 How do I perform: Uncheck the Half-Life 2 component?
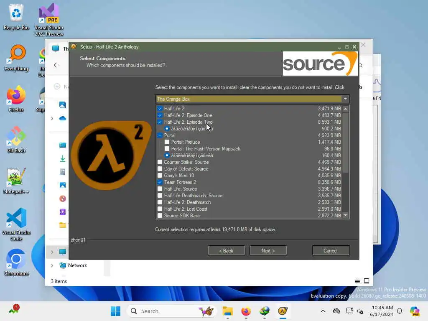[x=160, y=109]
